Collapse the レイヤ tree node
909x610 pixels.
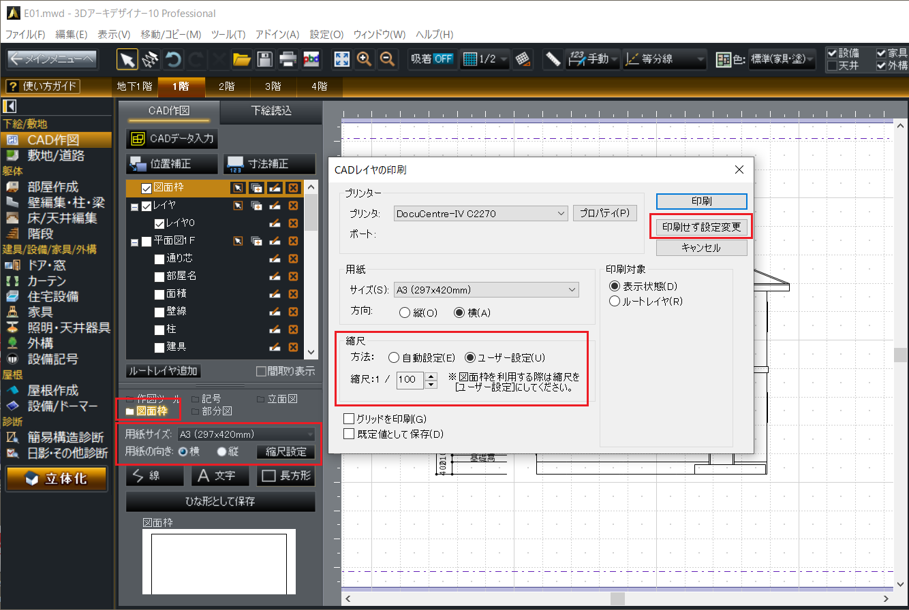(134, 206)
